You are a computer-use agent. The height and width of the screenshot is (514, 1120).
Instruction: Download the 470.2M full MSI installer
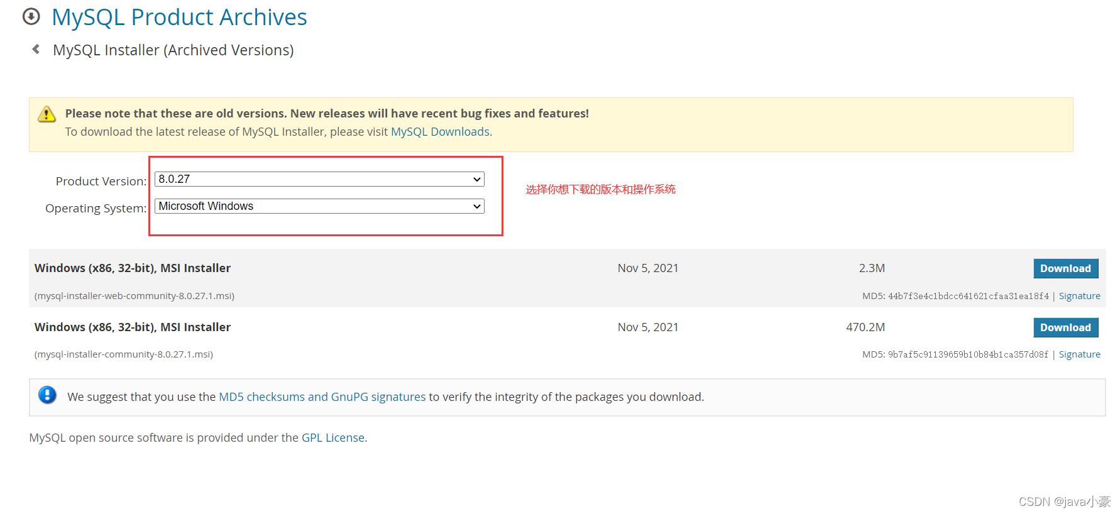tap(1066, 327)
